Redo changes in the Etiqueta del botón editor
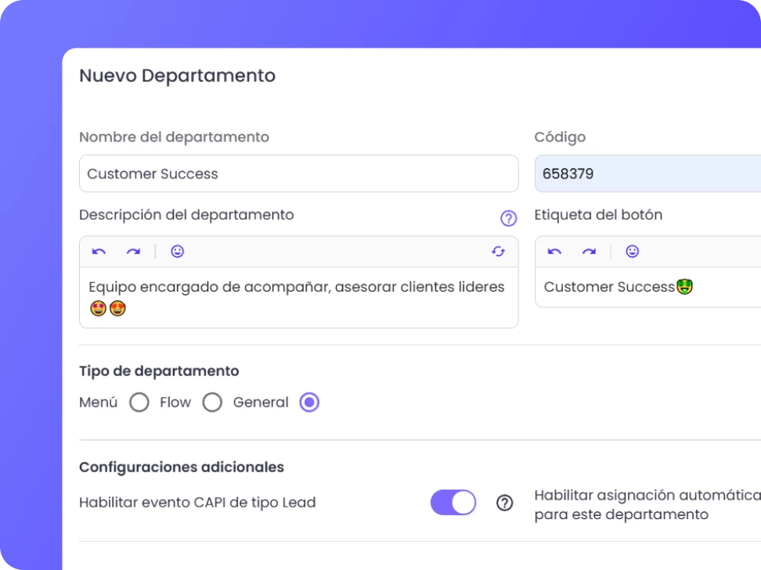This screenshot has height=570, width=761. click(x=589, y=251)
